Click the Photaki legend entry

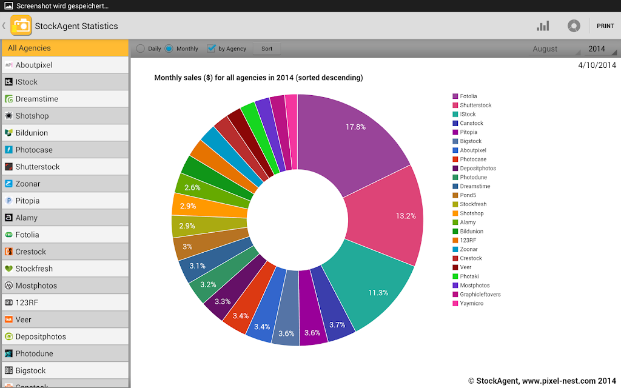click(466, 276)
